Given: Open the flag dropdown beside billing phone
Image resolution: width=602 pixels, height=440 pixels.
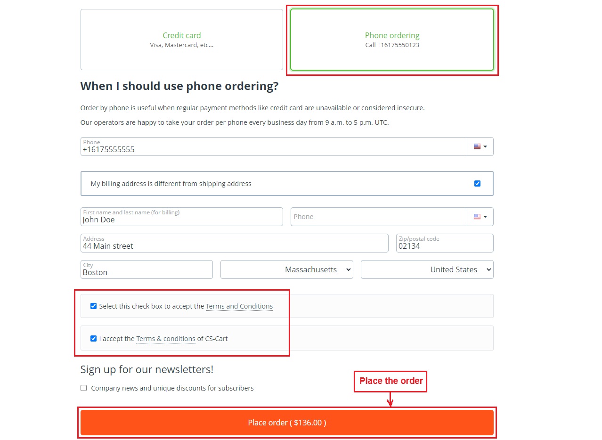Looking at the screenshot, I should [x=480, y=217].
